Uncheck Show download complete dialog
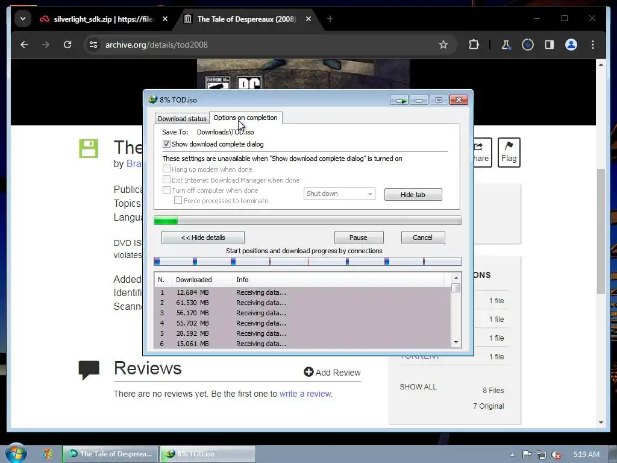The width and height of the screenshot is (617, 463). [166, 144]
